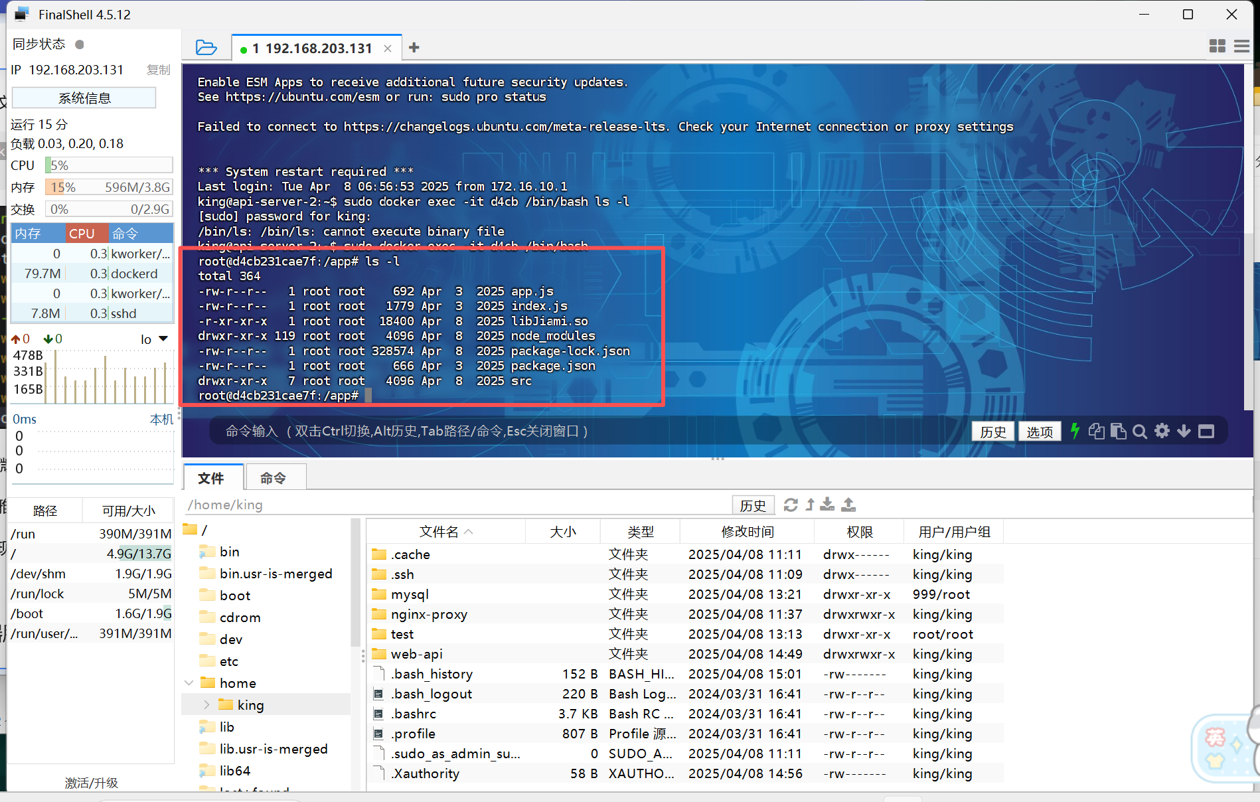Open the hamburger main menu
This screenshot has width=1260, height=802.
[1241, 46]
